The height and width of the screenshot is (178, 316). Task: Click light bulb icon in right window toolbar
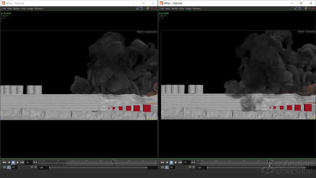pos(306,9)
